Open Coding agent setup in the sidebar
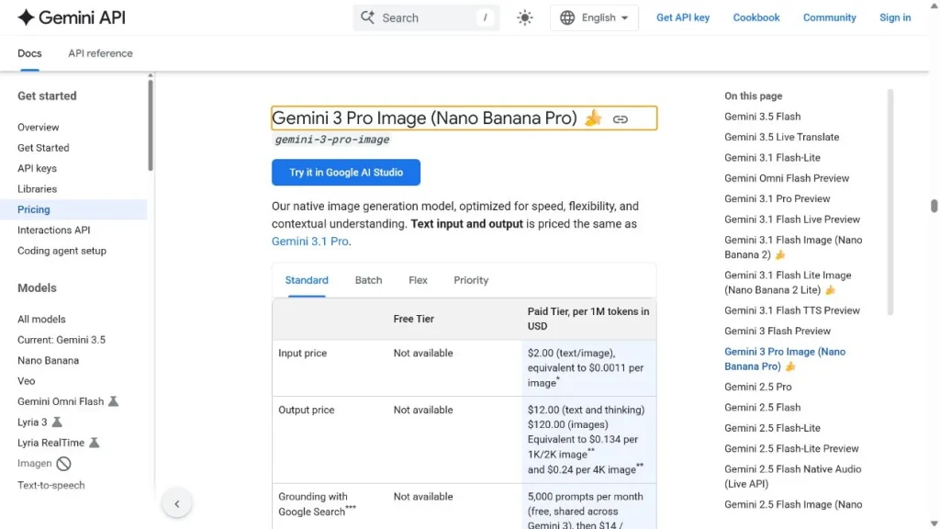Viewport: 940px width, 529px height. click(62, 251)
